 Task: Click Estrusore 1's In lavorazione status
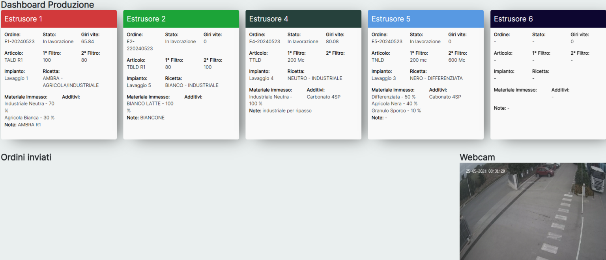coord(58,42)
